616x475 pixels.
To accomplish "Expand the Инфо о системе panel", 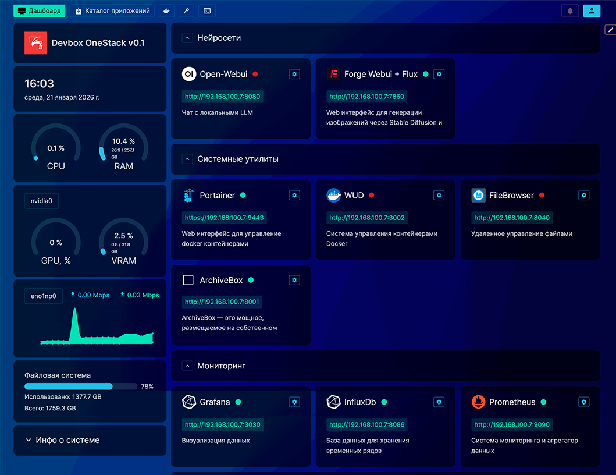I will pos(90,441).
